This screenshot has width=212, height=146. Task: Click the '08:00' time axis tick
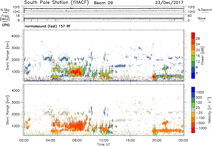point(77,140)
